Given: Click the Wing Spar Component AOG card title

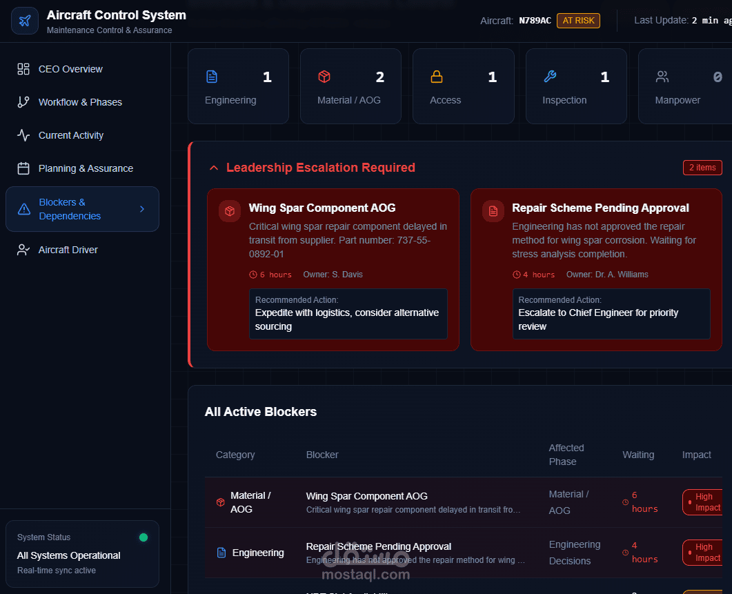Looking at the screenshot, I should pos(322,208).
